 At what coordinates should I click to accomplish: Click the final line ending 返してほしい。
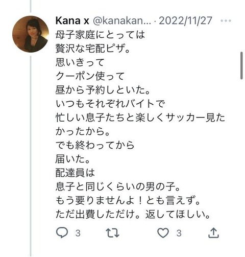pos(133,215)
